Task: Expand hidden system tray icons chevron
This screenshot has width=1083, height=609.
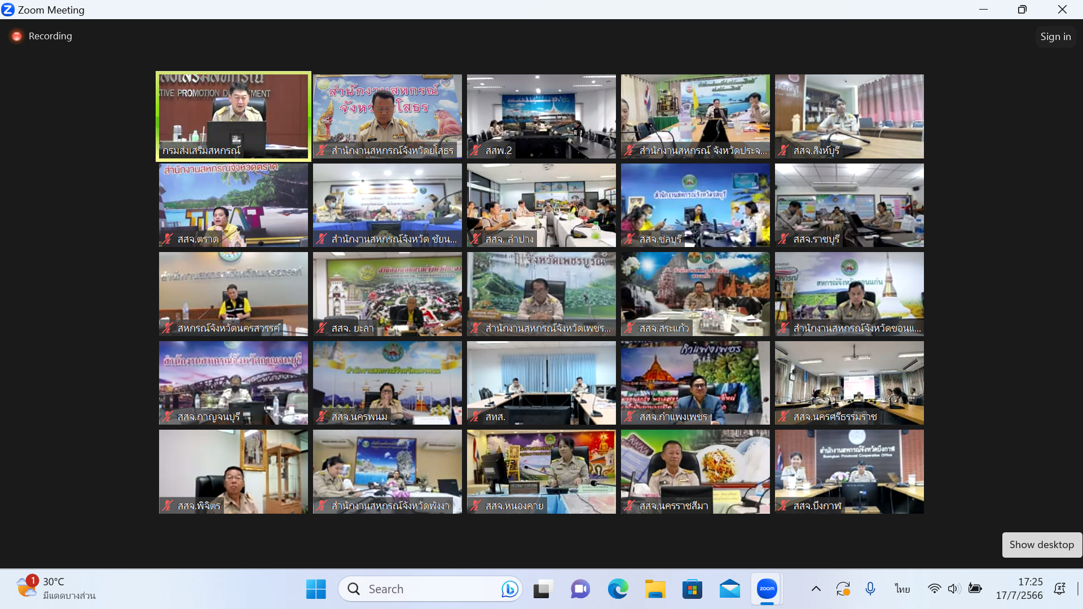Action: (816, 589)
